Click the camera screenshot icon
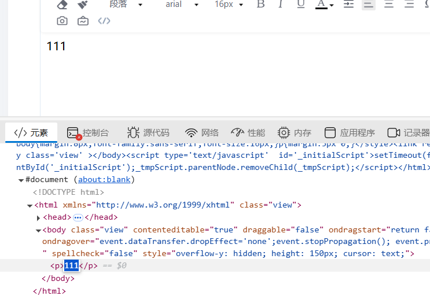Image resolution: width=430 pixels, height=296 pixels. (62, 21)
